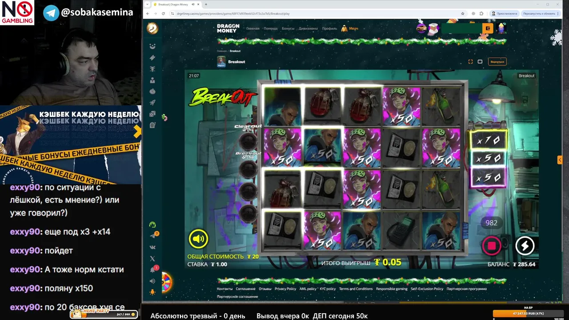Viewport: 569px width, 320px height.
Task: Open the VK icon in sidebar
Action: point(152,247)
